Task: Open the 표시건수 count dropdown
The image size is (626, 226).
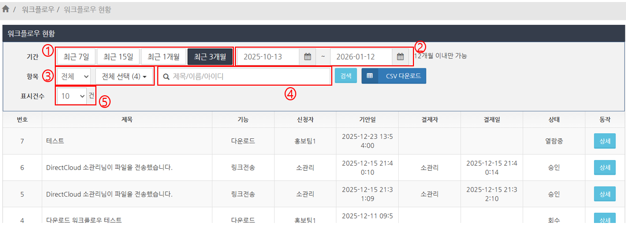Action: coord(72,96)
